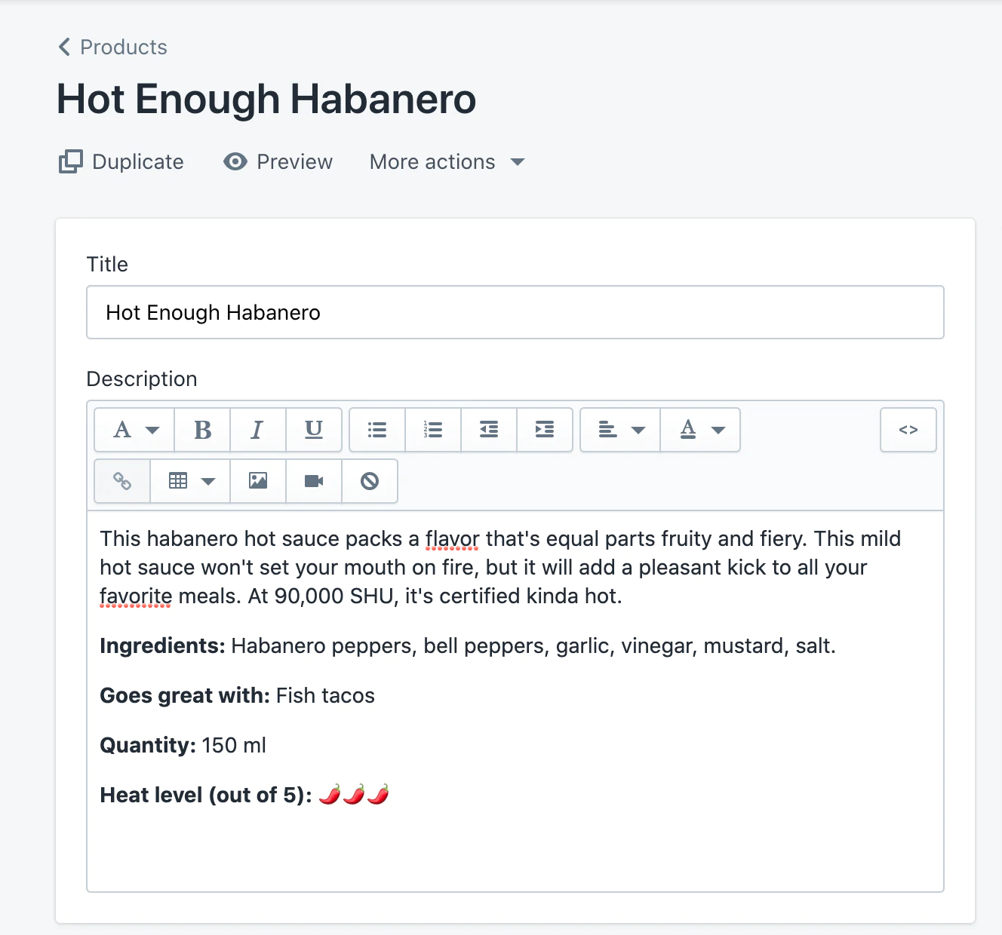
Task: Open the text formatting heading dropdown
Action: click(135, 430)
